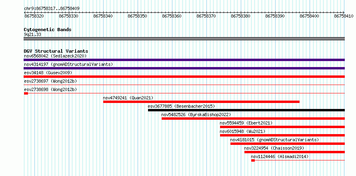Click ruler position 86758330
Viewport: 356px width, 176px height.
pyautogui.click(x=68, y=16)
